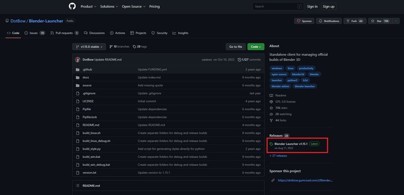
Task: Select the productivity topic tag
Action: pyautogui.click(x=306, y=68)
